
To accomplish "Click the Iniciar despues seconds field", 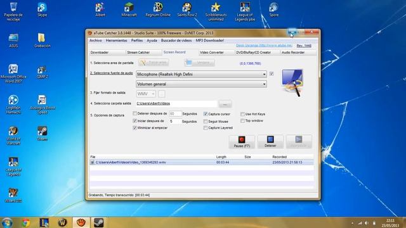I will click(175, 121).
